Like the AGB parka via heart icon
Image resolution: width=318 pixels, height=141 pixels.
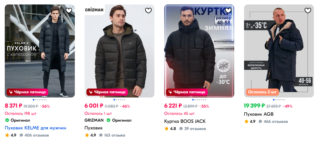(x=308, y=11)
